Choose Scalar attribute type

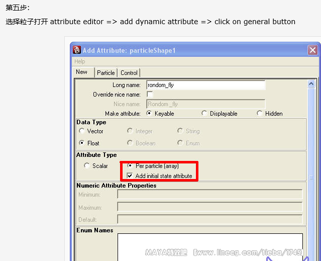point(87,166)
